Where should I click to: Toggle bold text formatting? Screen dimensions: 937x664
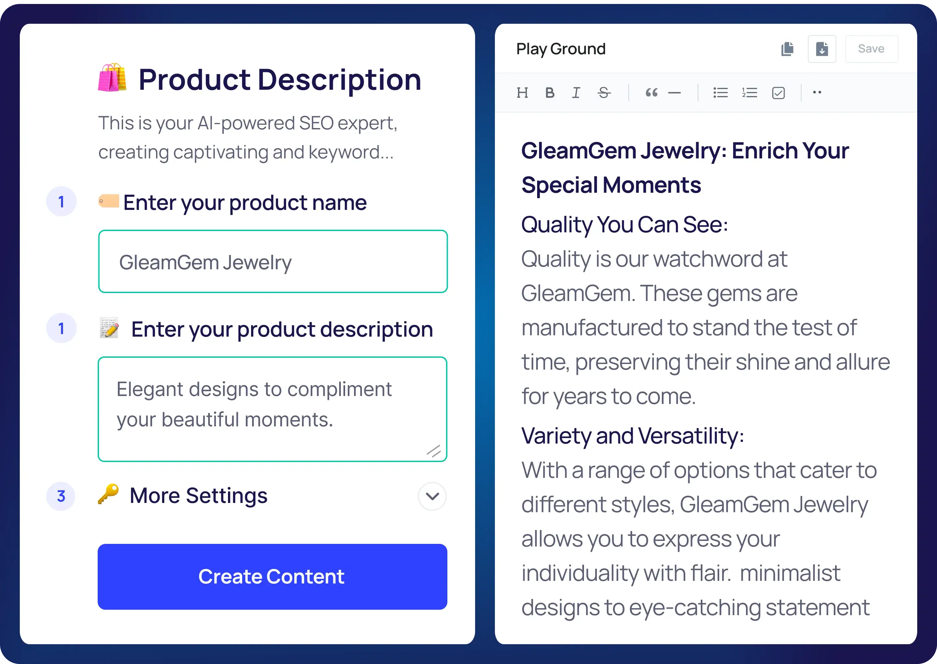coord(550,93)
